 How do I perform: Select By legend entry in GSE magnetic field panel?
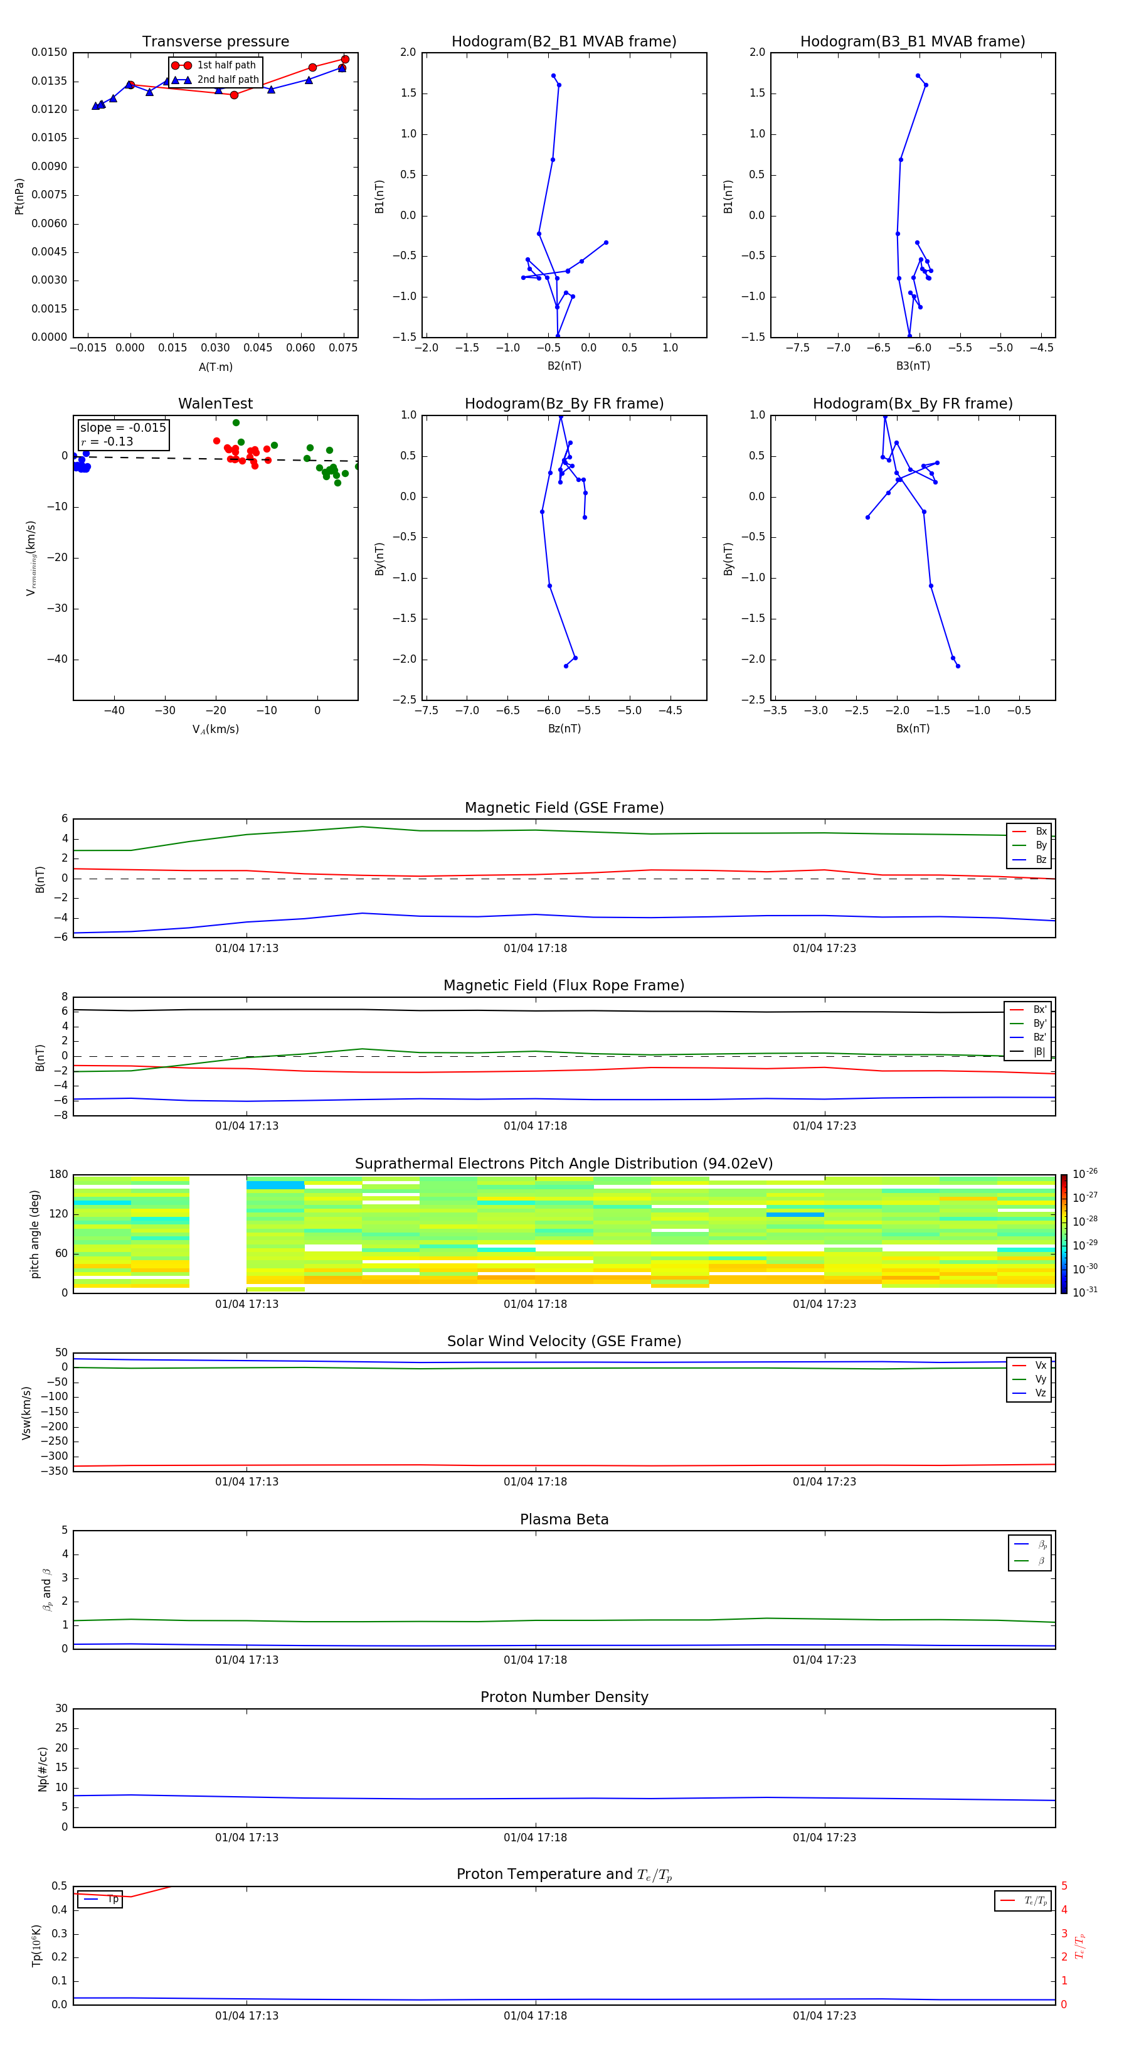[x=1029, y=846]
